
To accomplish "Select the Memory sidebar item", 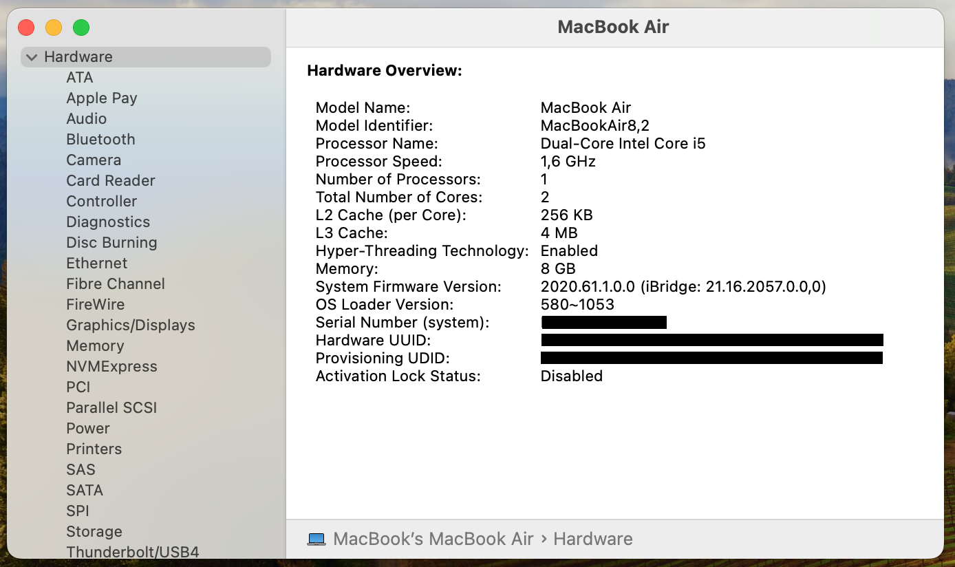I will click(95, 346).
